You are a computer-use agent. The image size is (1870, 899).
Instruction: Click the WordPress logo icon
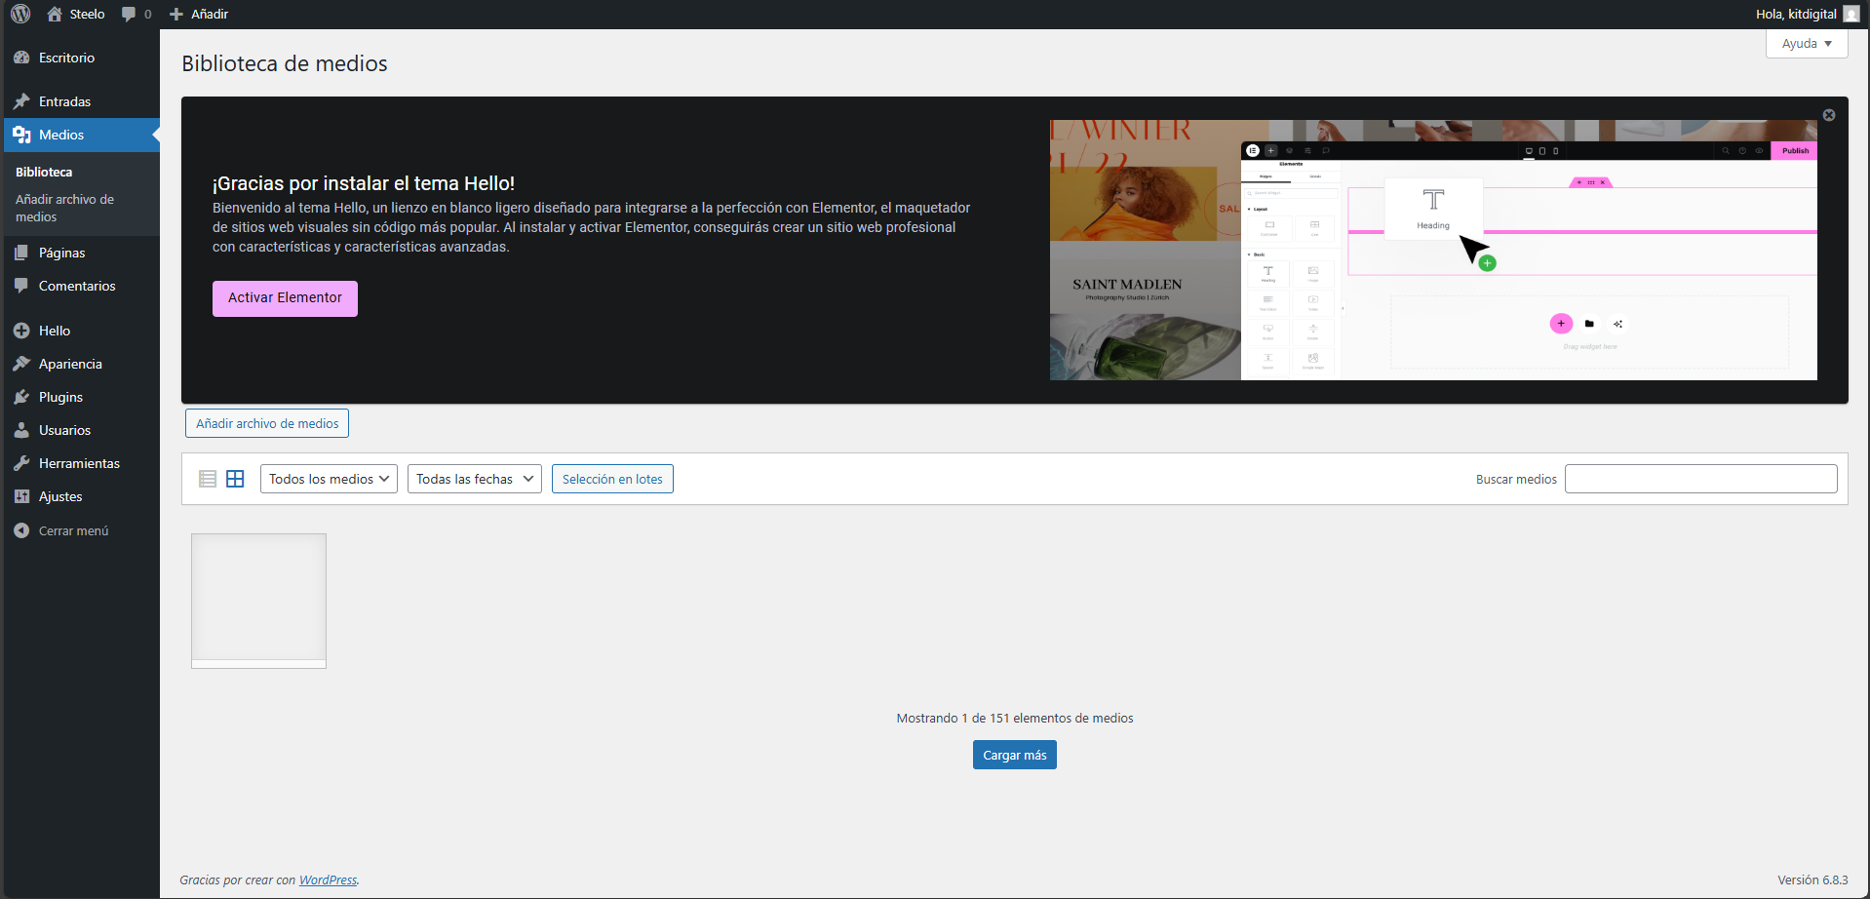(20, 14)
